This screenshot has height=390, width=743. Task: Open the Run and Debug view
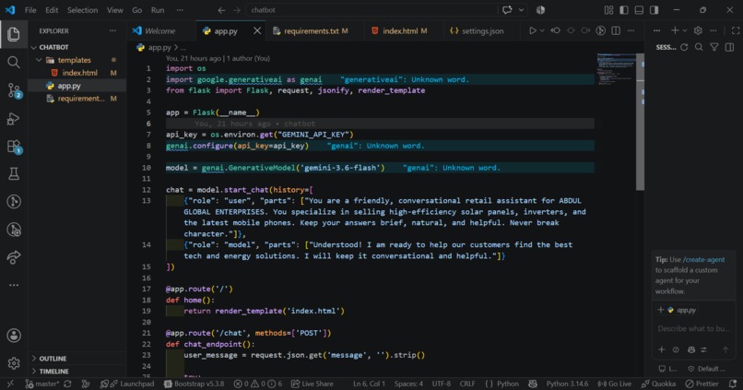(x=13, y=118)
